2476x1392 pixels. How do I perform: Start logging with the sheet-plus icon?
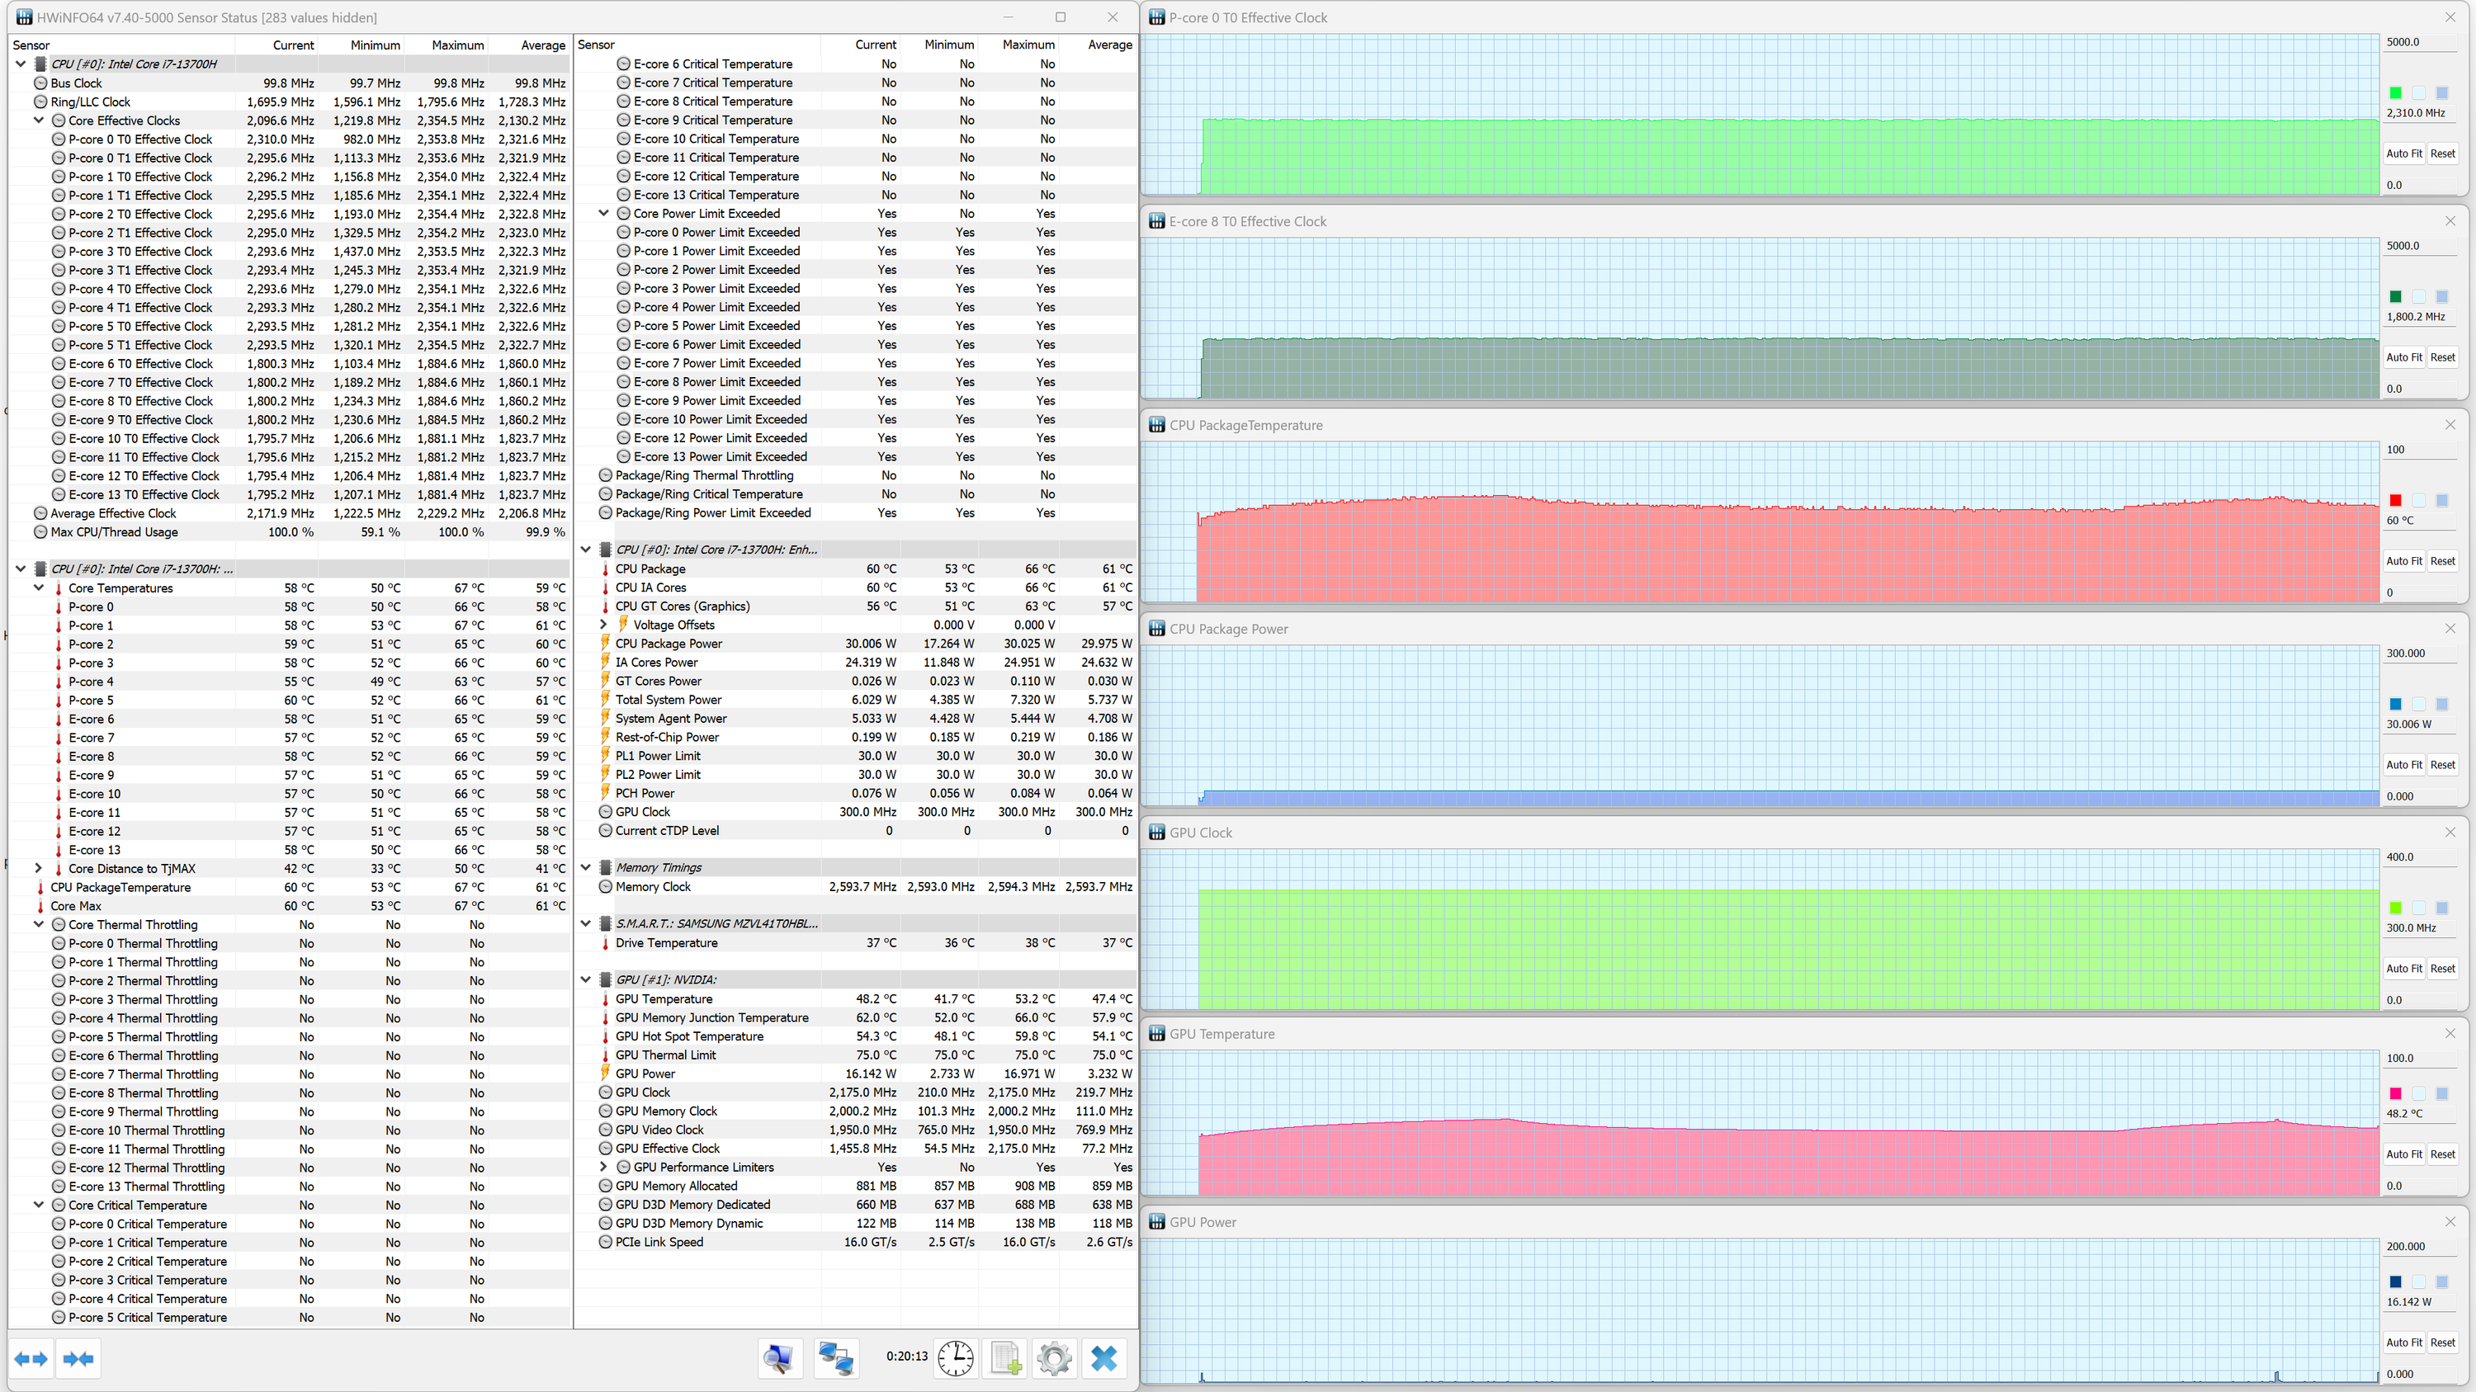click(x=1005, y=1358)
